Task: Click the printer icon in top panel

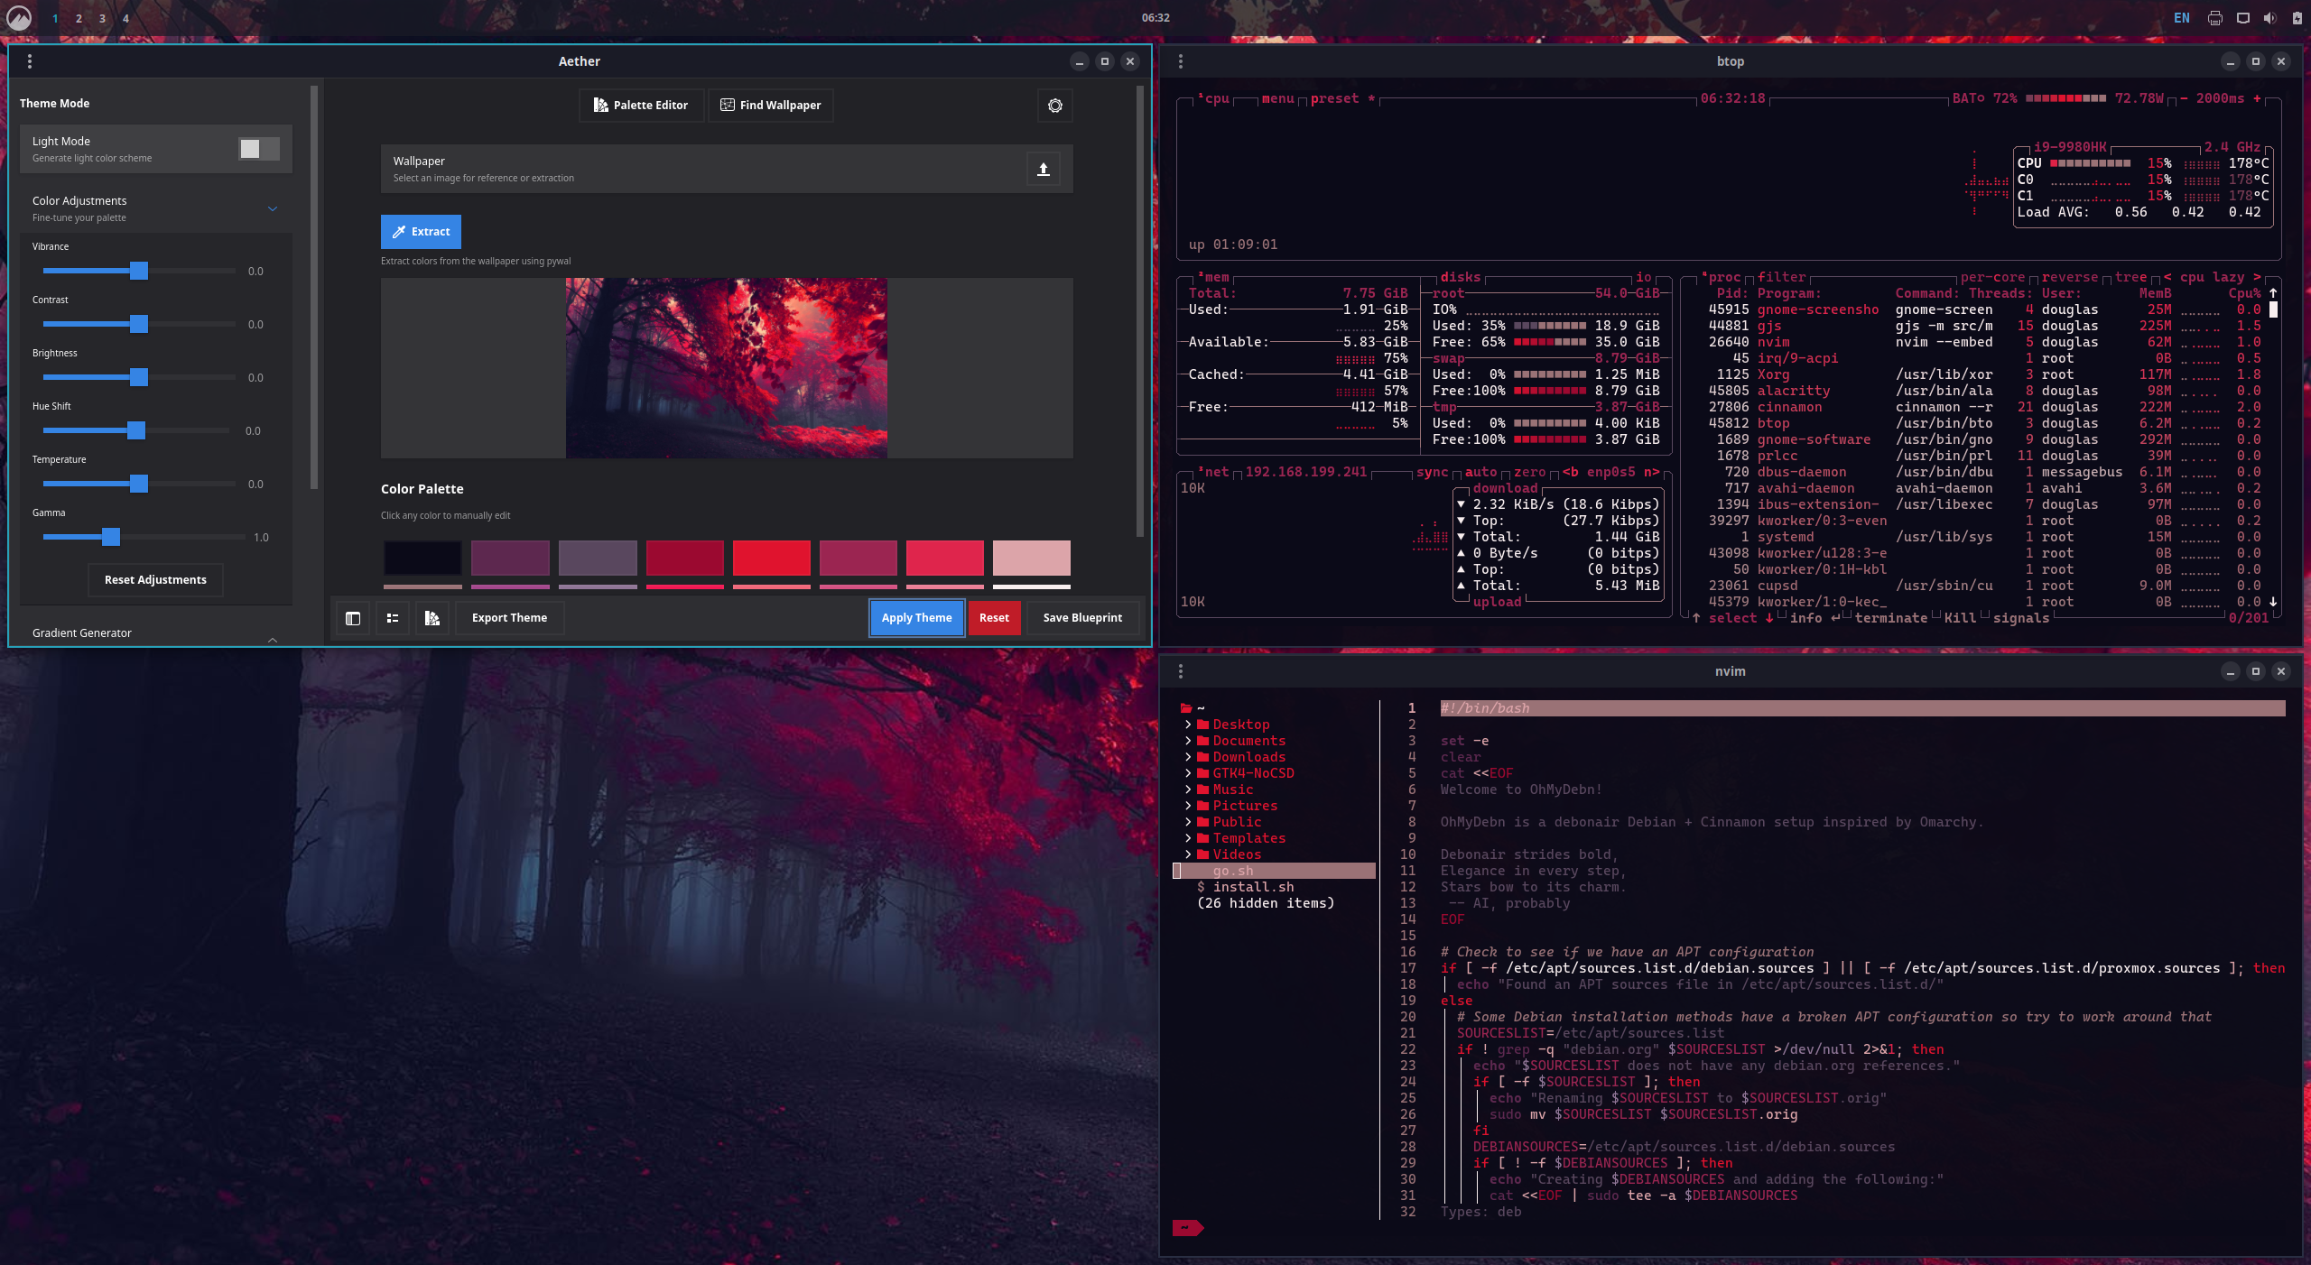Action: [2214, 18]
